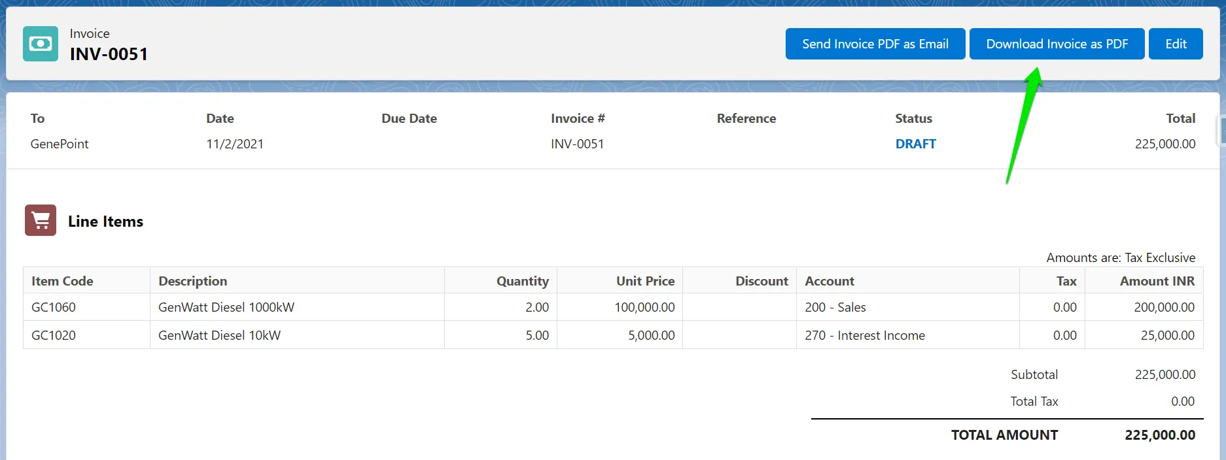
Task: Select item code GC1020
Action: [54, 335]
